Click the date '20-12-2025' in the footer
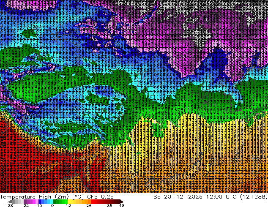The image size is (268, 207). point(183,197)
